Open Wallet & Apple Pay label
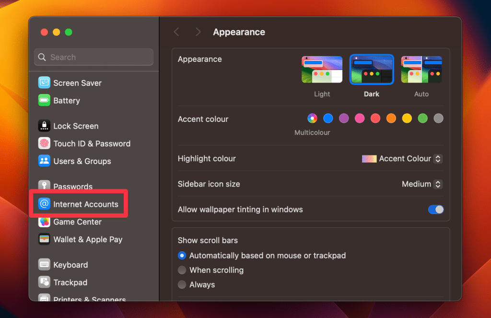This screenshot has width=491, height=318. [x=88, y=239]
